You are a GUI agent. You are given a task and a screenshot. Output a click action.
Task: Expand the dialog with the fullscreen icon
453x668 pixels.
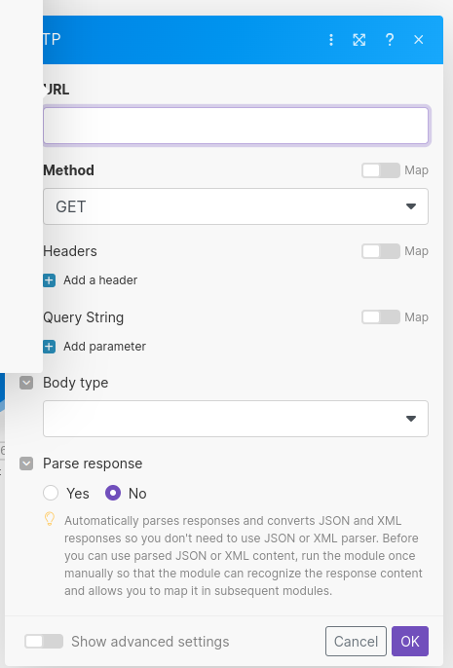point(359,40)
